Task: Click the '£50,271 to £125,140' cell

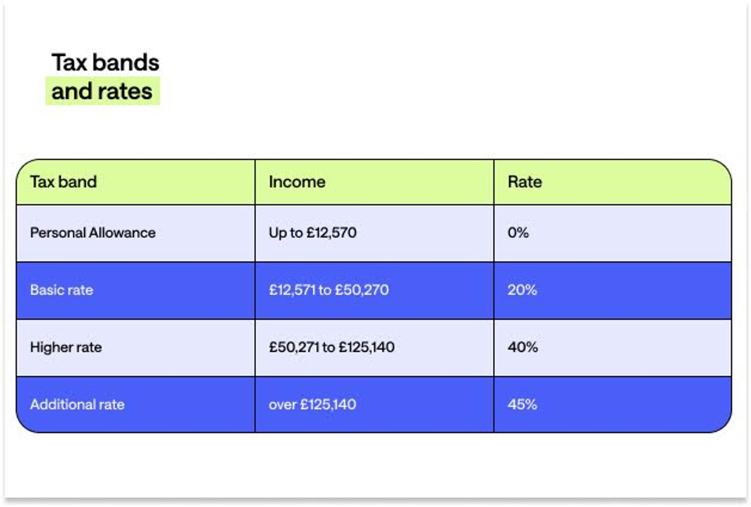Action: (x=374, y=348)
